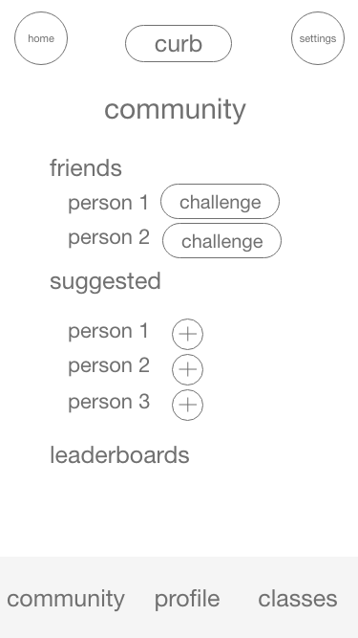Add suggested person 1 with plus icon
This screenshot has height=638, width=358.
(187, 334)
